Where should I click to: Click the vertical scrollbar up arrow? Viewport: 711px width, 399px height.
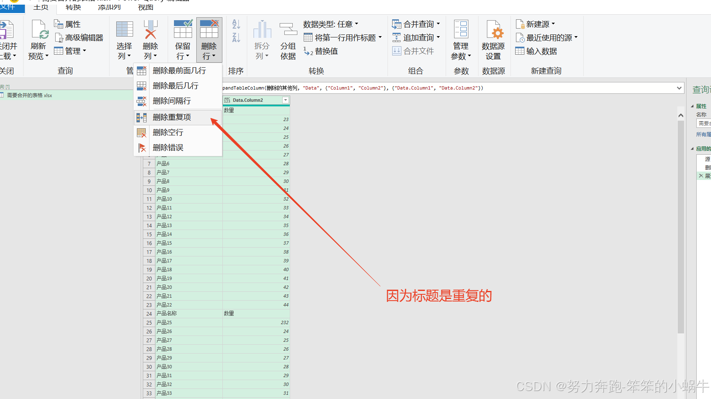pyautogui.click(x=681, y=115)
